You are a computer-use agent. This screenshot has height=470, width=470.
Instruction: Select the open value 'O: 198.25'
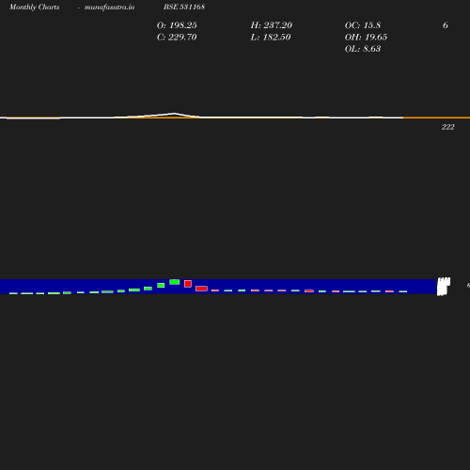[x=177, y=25]
